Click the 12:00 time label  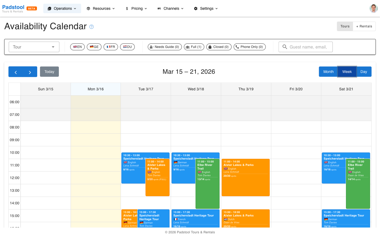15,178
